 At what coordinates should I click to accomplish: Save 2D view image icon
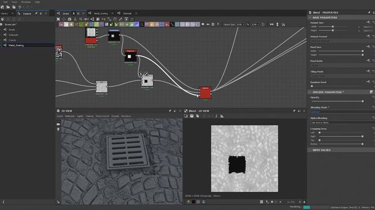[x=192, y=116]
